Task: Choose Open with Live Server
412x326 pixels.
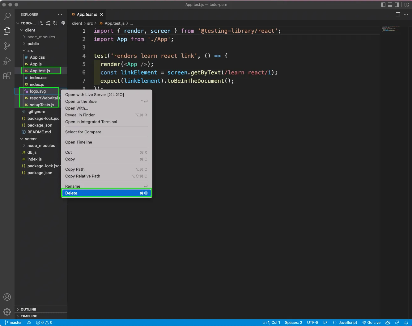Action: coord(106,94)
